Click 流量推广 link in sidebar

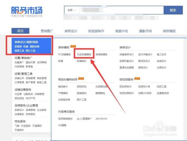(19, 62)
